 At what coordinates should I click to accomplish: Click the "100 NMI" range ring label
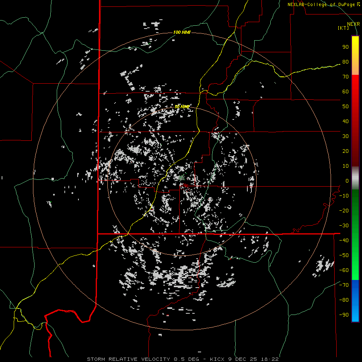click(182, 32)
